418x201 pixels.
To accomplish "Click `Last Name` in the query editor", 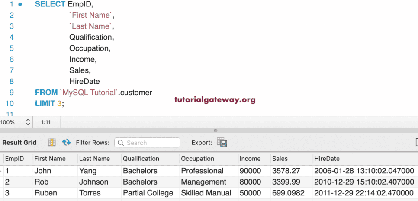I will pyautogui.click(x=90, y=26).
